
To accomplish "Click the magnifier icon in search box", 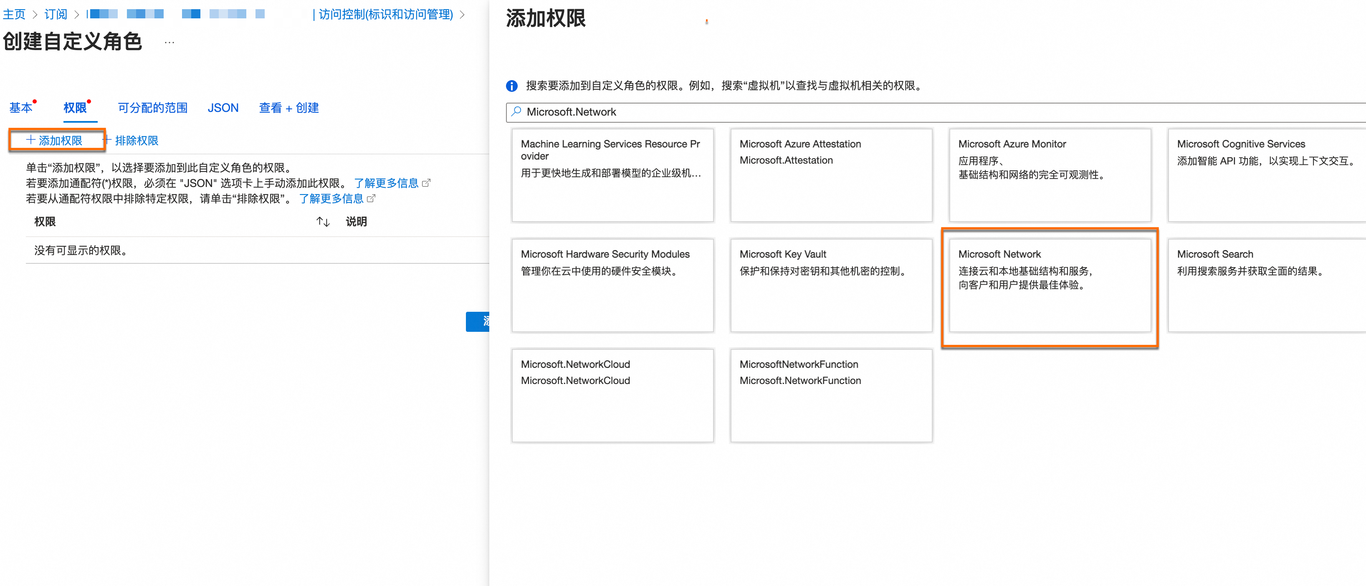I will pyautogui.click(x=516, y=111).
